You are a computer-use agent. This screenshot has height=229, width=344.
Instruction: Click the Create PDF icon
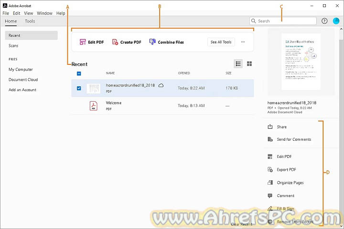(x=115, y=42)
